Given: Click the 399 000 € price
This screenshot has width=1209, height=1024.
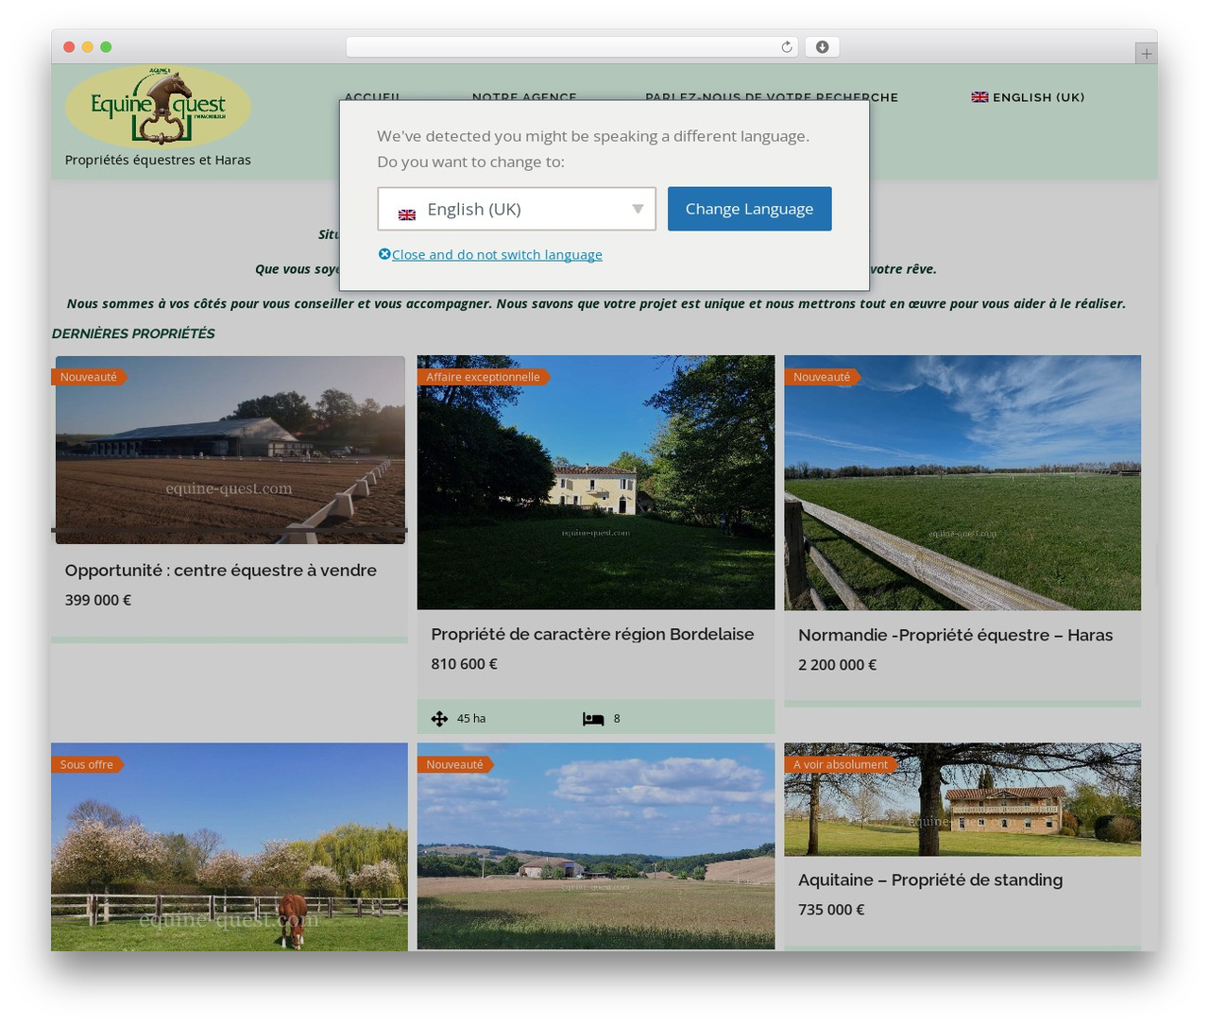Looking at the screenshot, I should pos(98,600).
